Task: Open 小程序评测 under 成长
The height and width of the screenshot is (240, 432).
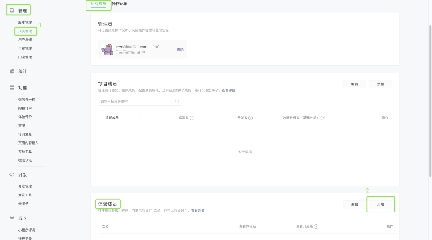Action: point(27,230)
